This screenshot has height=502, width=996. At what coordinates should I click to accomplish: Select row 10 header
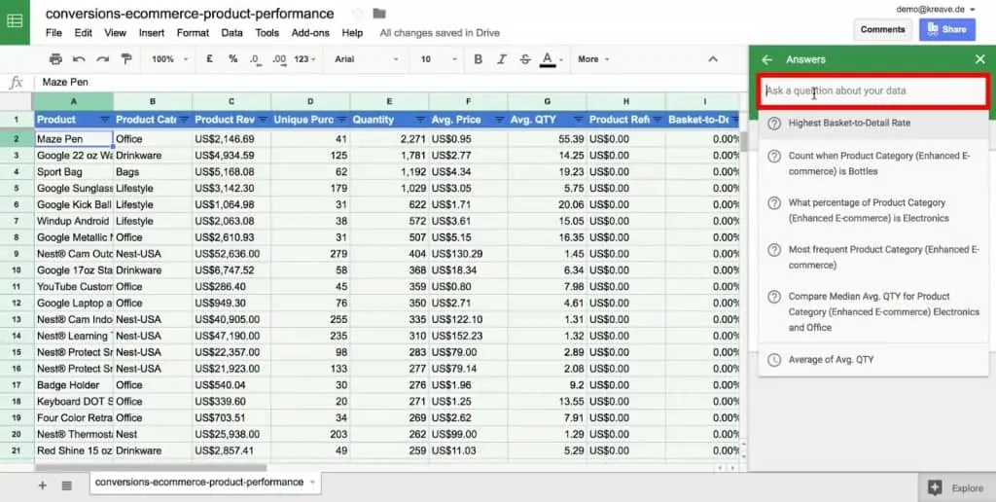(17, 270)
